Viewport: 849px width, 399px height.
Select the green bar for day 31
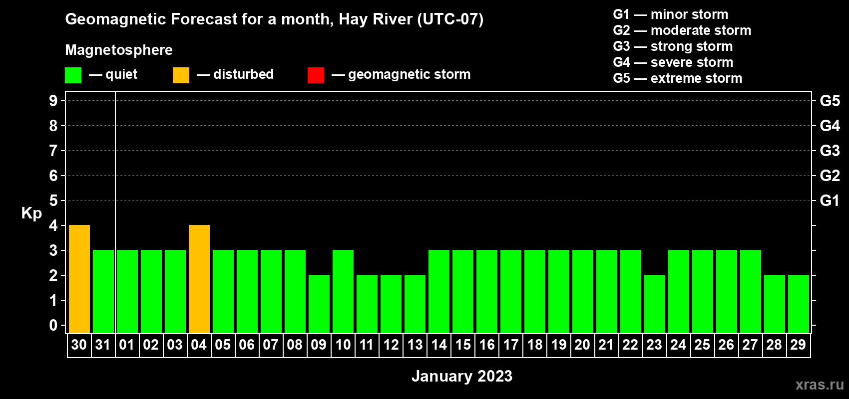pyautogui.click(x=103, y=292)
